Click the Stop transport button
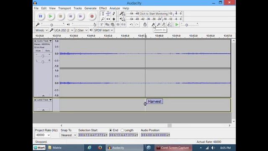The width and height of the screenshot is (268, 151). point(60,16)
